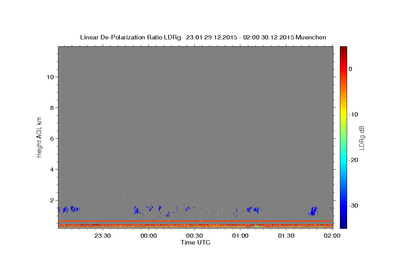Click the station name "Muenchen" in the title

311,37
